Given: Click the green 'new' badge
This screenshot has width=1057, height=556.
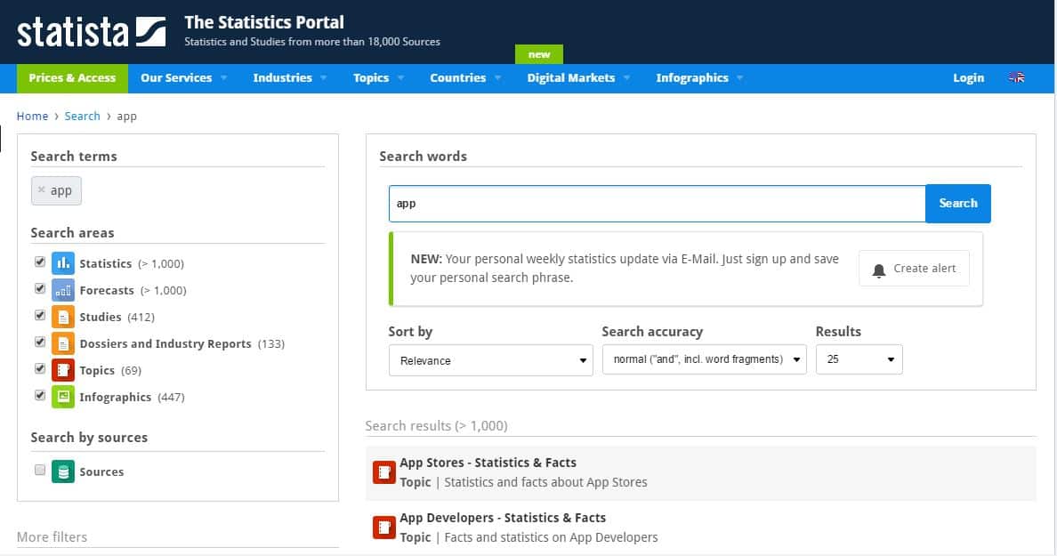Looking at the screenshot, I should click(x=539, y=54).
